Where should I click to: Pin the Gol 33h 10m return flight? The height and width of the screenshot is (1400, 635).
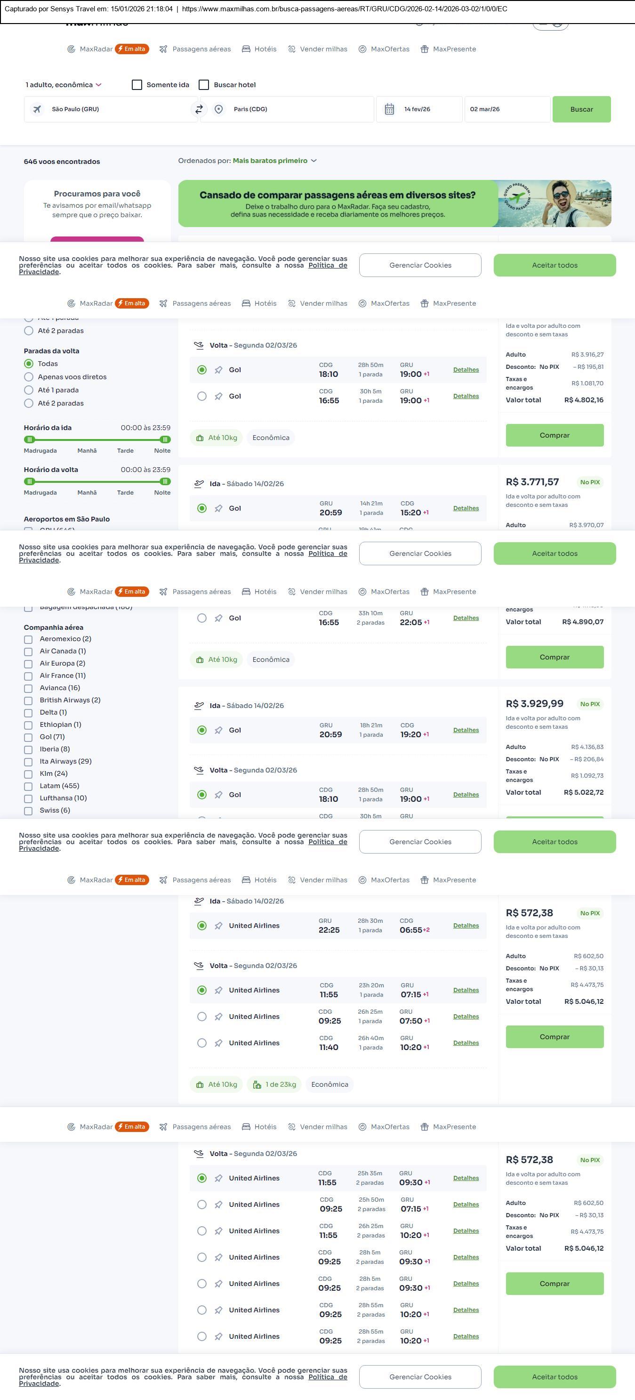218,618
